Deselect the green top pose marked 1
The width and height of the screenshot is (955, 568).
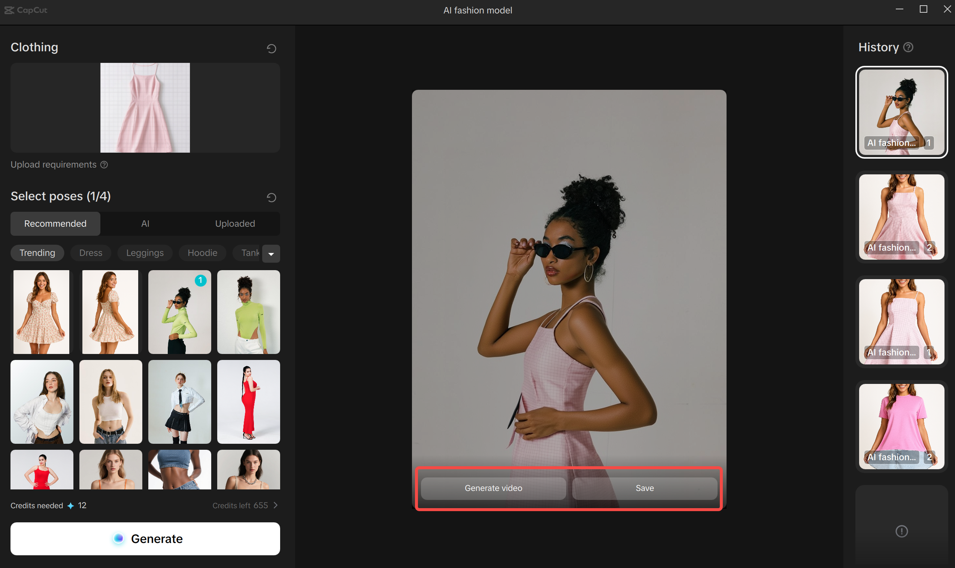coord(179,312)
